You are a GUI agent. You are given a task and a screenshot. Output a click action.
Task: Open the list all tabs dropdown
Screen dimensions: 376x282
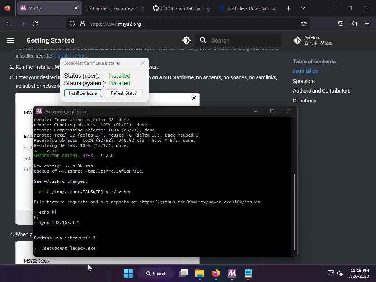[x=303, y=8]
